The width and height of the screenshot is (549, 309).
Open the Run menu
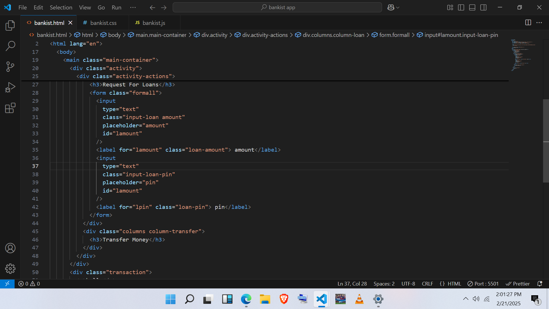coord(116,7)
